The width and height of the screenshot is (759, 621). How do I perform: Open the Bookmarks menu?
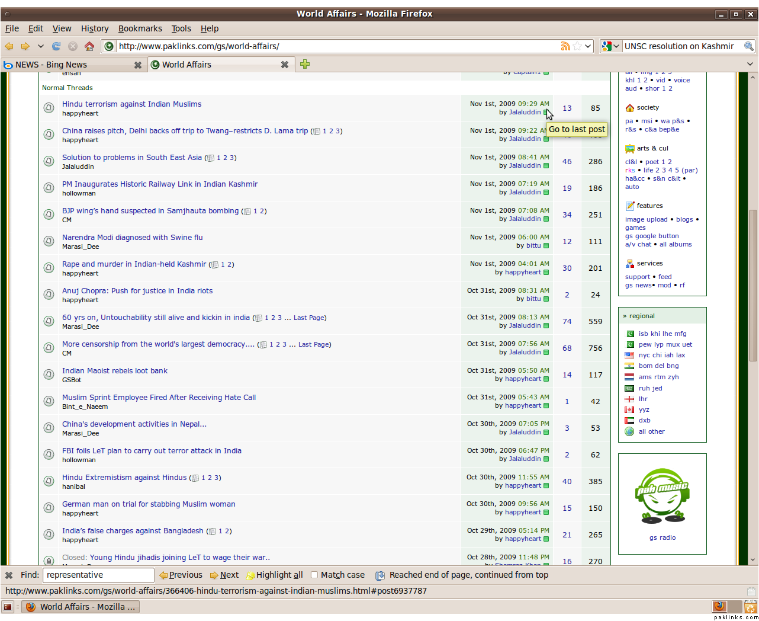(140, 28)
